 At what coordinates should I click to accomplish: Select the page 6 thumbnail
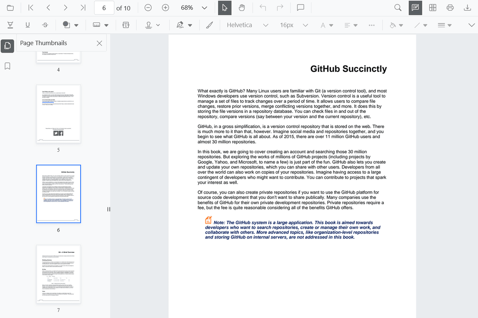click(x=59, y=194)
